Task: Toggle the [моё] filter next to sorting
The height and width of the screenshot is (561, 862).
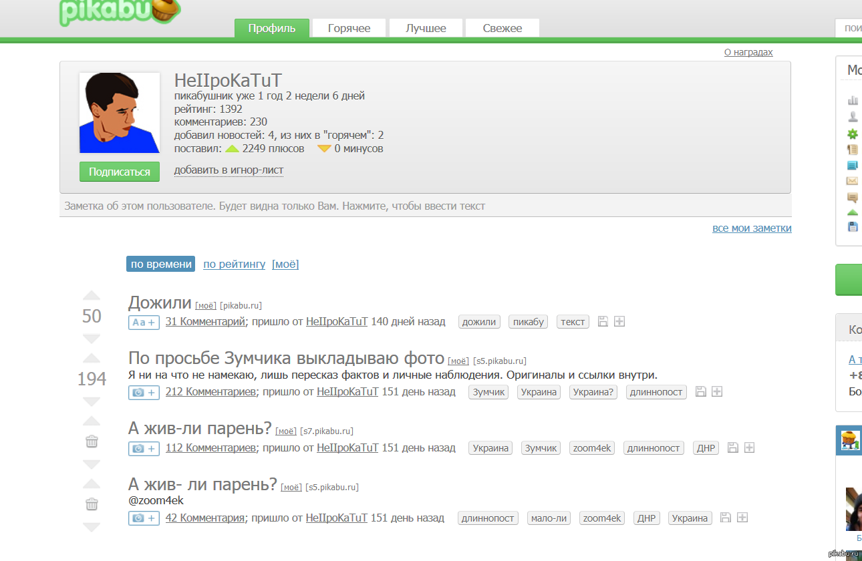Action: [285, 264]
